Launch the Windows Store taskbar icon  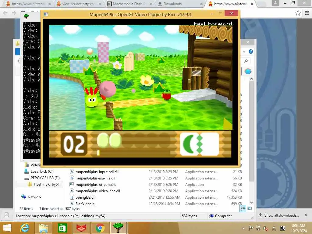tap(62, 228)
